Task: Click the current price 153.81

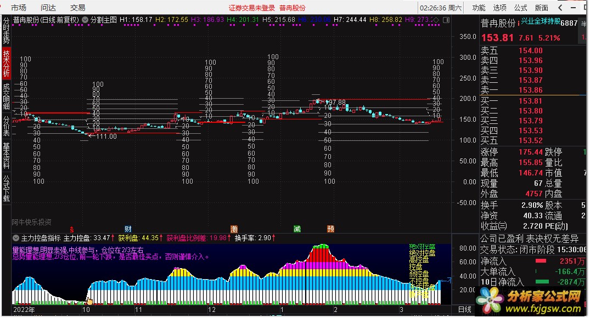Action: 497,38
